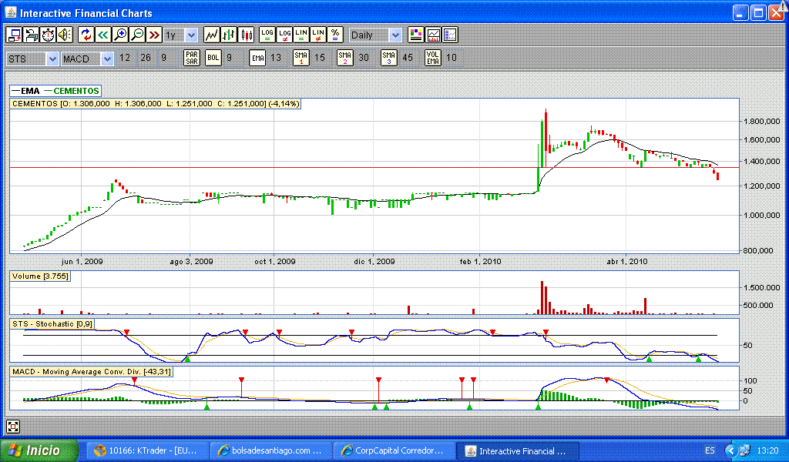The width and height of the screenshot is (789, 462).
Task: Open the MACD indicator dropdown
Action: 106,59
